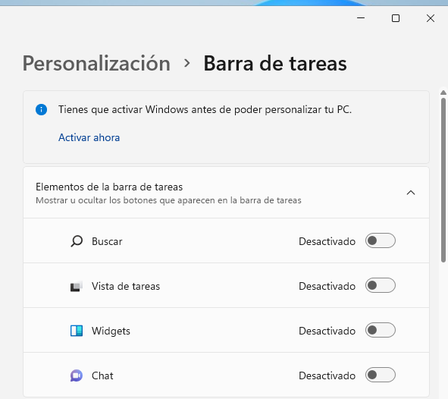Screen dimensions: 448x399
Task: Toggle the Buscar switch on
Action: click(381, 240)
